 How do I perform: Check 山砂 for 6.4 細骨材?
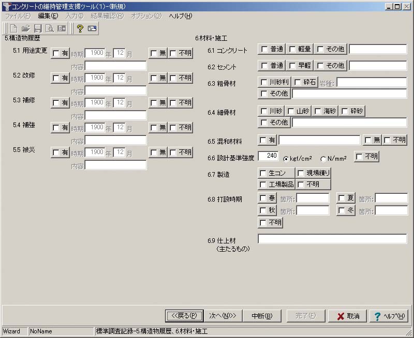(x=298, y=111)
